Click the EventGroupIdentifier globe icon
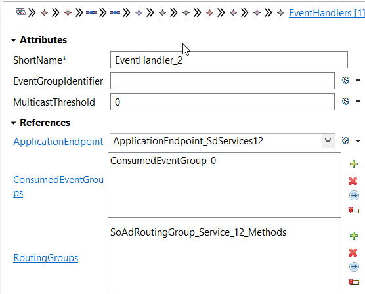The height and width of the screenshot is (294, 365). pyautogui.click(x=345, y=81)
